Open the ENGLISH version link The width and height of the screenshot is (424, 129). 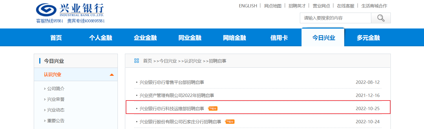pyautogui.click(x=248, y=6)
